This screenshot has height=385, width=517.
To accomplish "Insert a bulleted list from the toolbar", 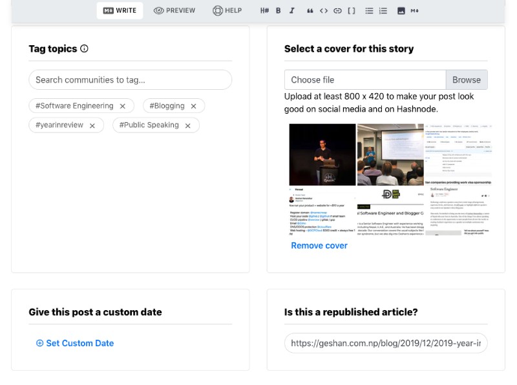I will [x=368, y=10].
